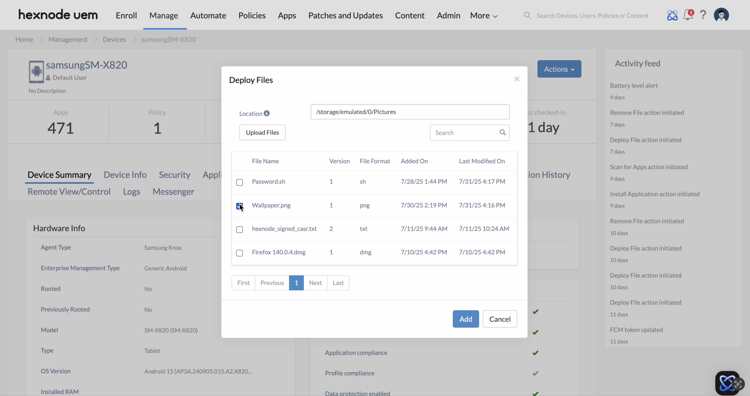Open the Enroll menu
This screenshot has width=750, height=396.
click(126, 16)
